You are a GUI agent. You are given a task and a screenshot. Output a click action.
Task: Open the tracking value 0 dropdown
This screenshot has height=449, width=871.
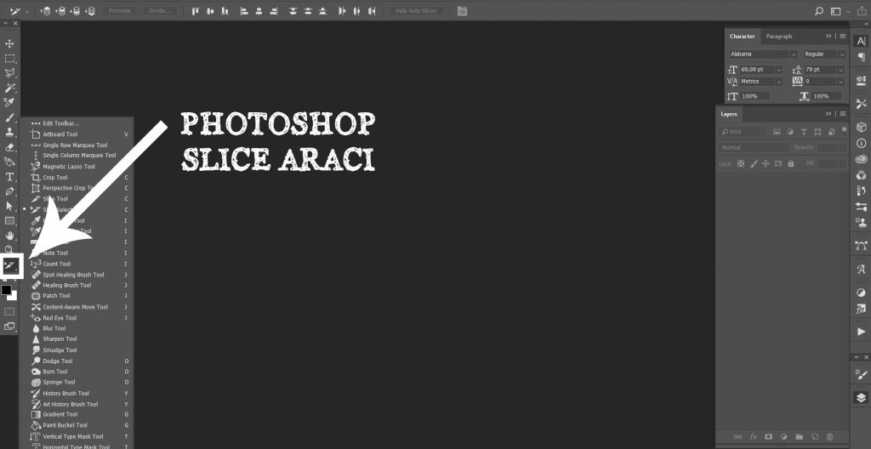point(841,81)
